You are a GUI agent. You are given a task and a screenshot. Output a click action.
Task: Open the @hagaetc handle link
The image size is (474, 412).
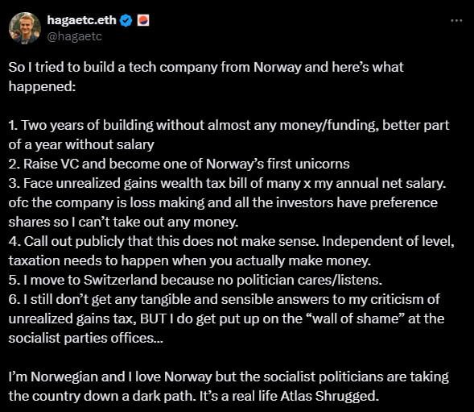tap(75, 36)
